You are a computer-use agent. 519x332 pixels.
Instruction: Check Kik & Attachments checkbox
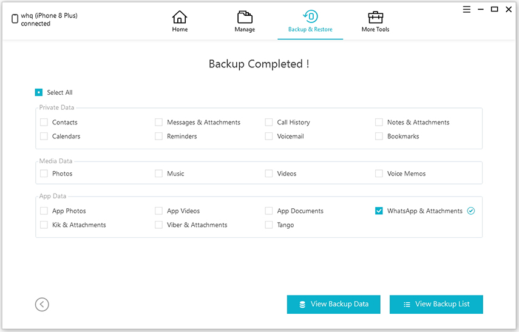(44, 225)
